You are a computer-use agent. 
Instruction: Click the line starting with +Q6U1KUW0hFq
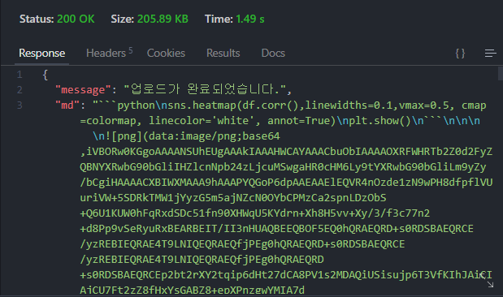point(255,213)
